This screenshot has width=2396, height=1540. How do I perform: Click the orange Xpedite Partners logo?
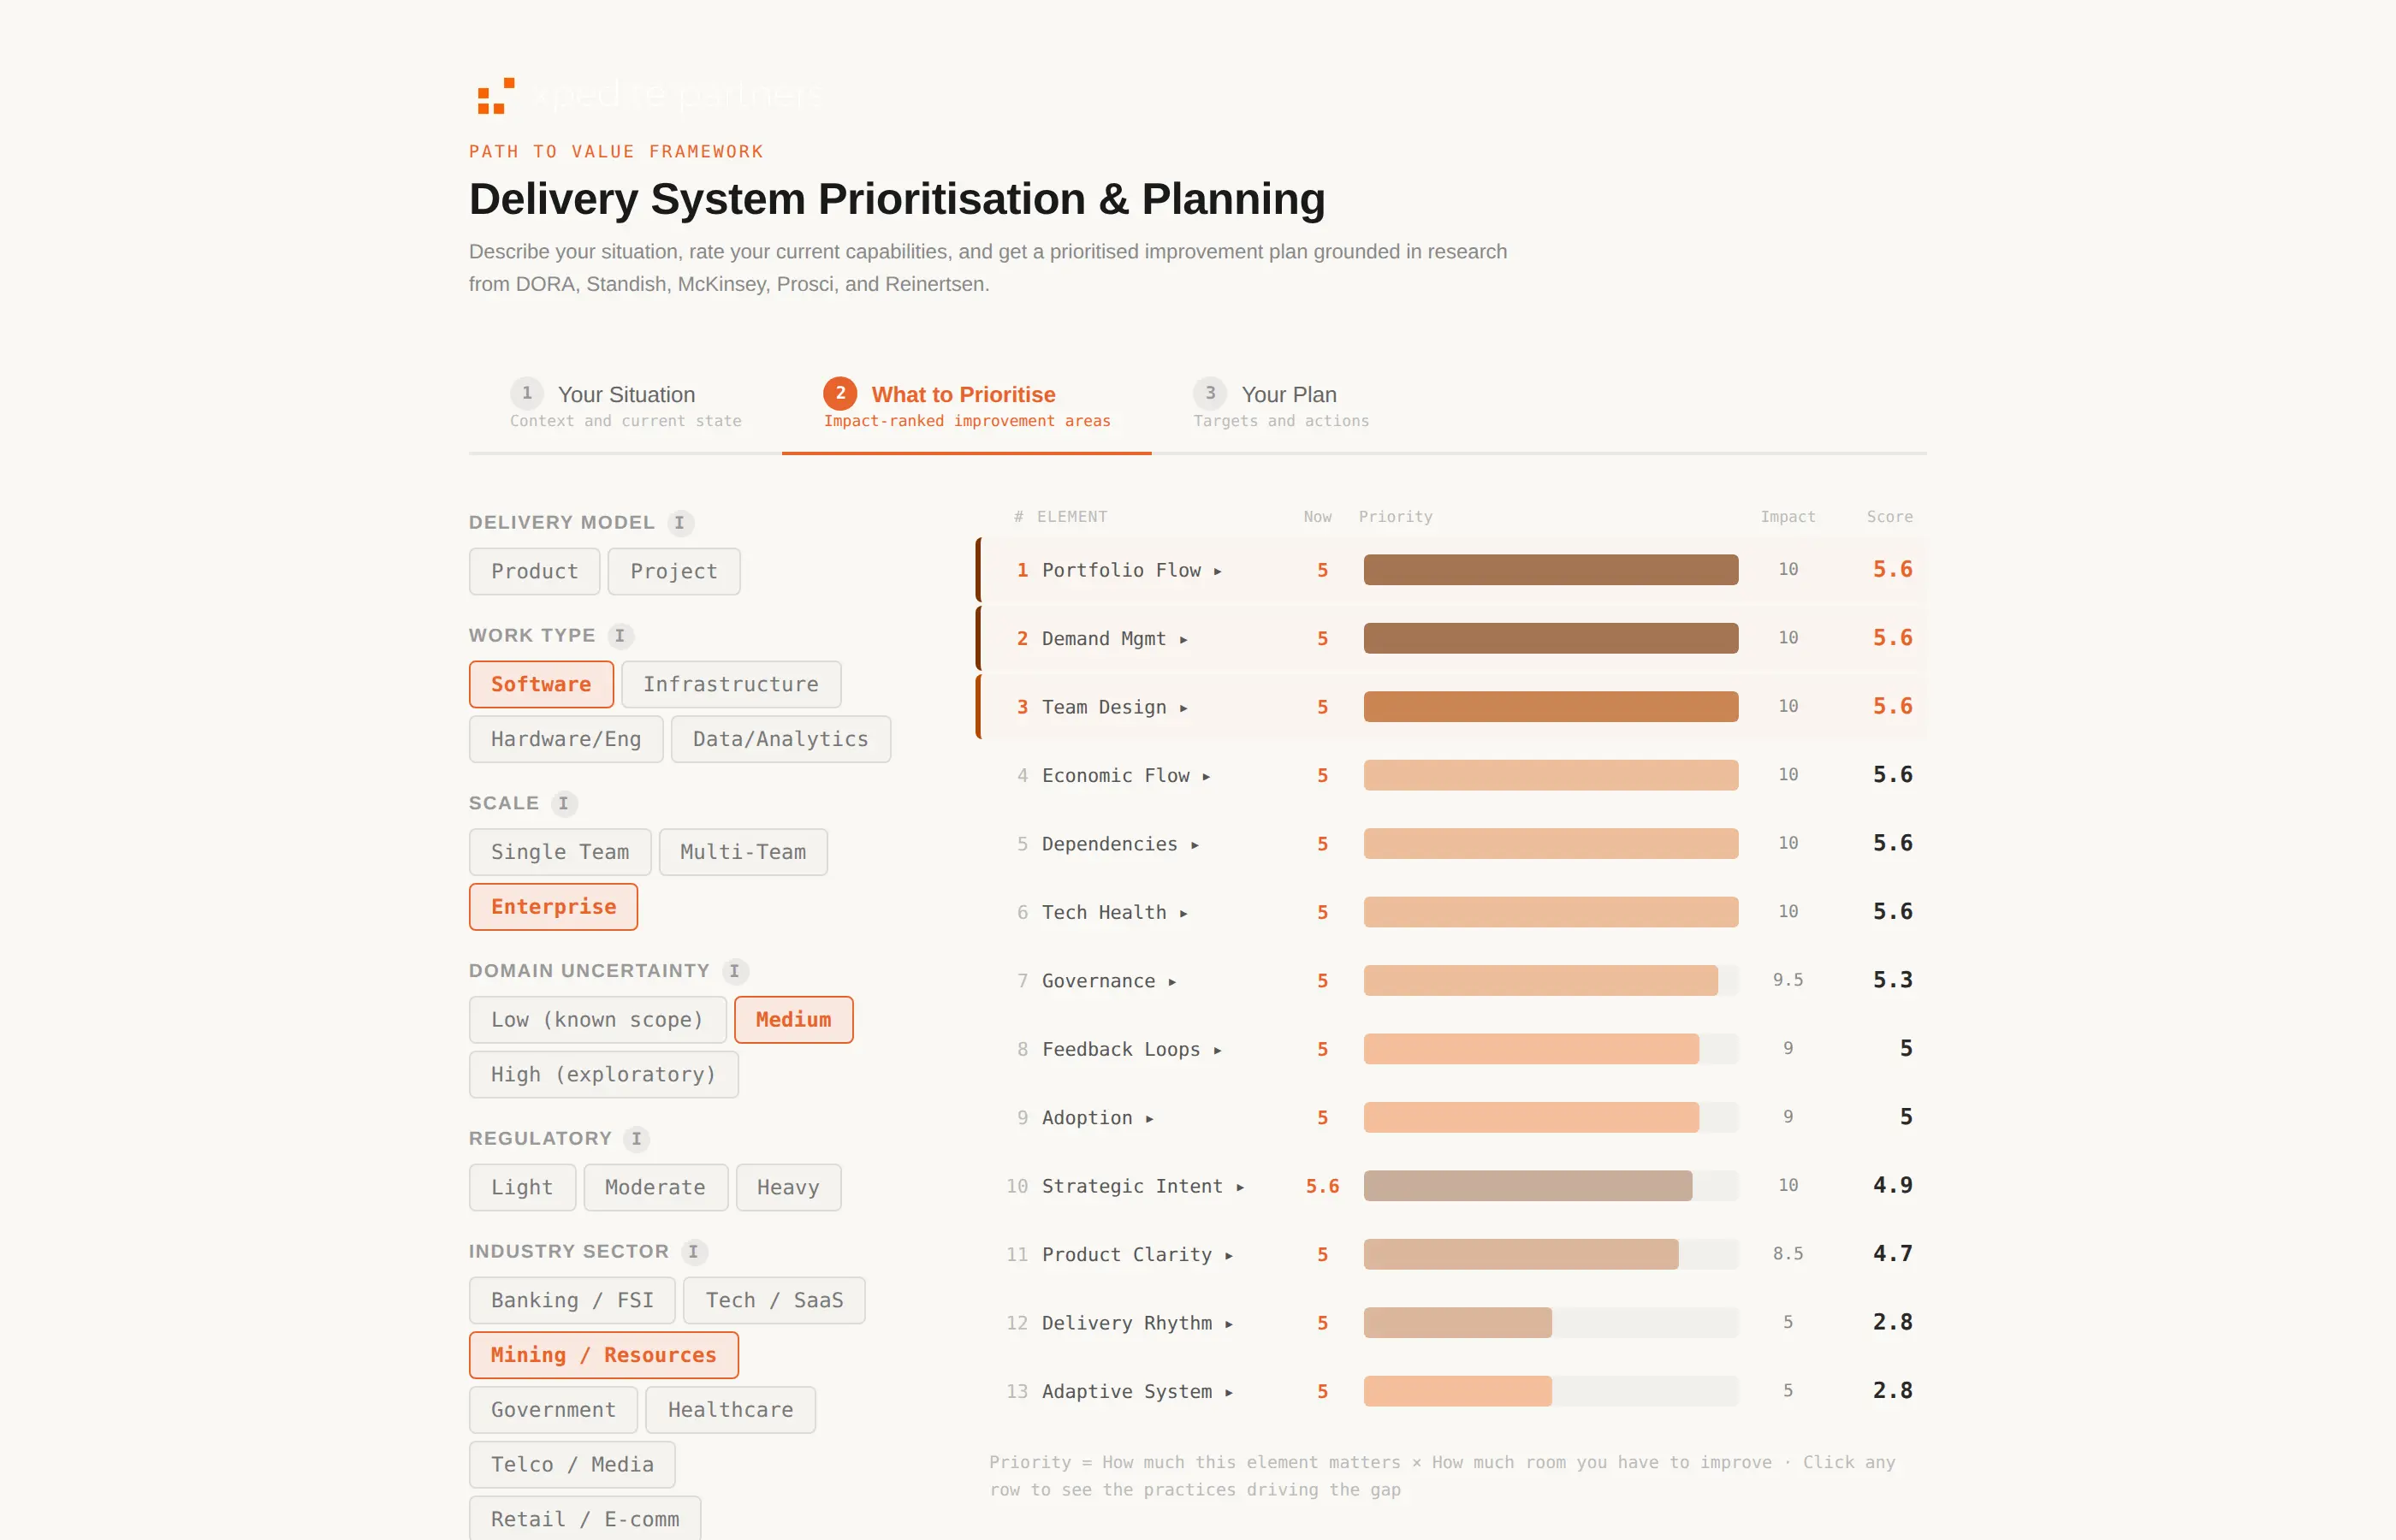point(496,96)
